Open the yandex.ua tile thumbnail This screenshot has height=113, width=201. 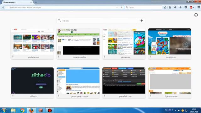point(124,42)
